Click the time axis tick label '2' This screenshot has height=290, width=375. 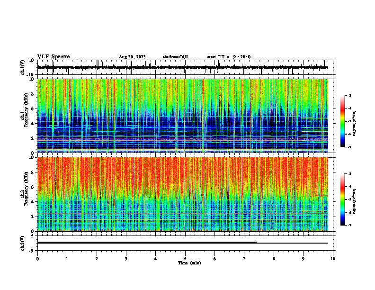pos(97,259)
